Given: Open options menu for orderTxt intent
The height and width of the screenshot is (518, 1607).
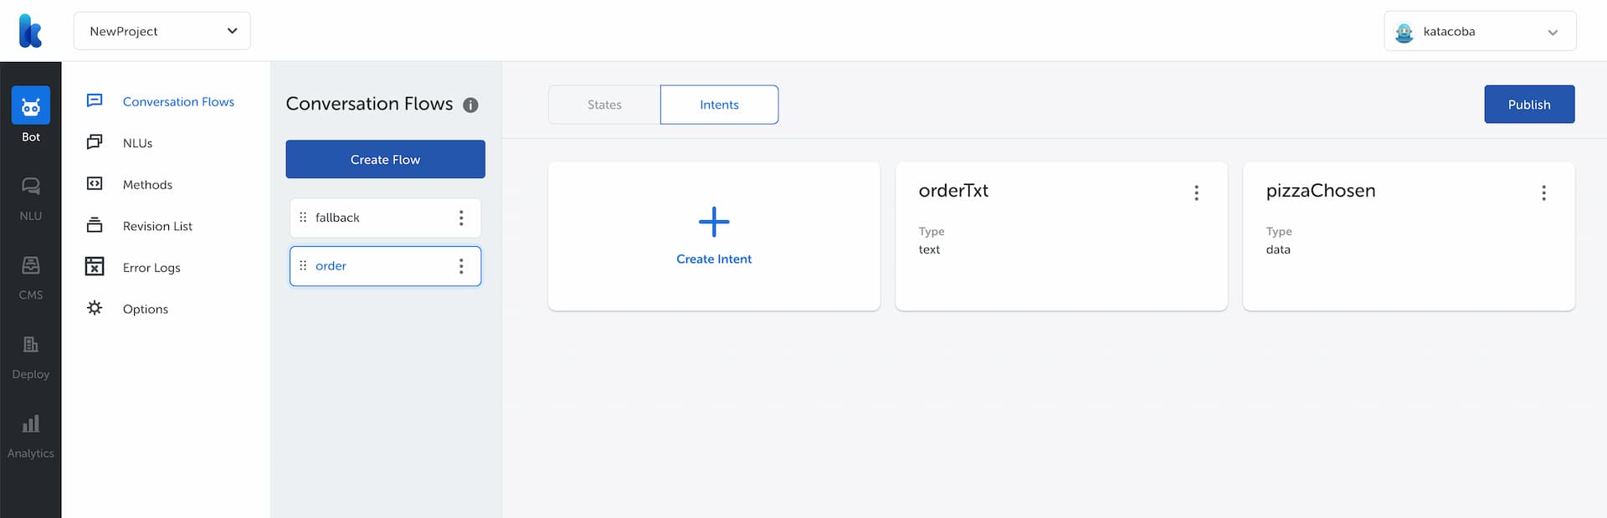Looking at the screenshot, I should (x=1196, y=193).
